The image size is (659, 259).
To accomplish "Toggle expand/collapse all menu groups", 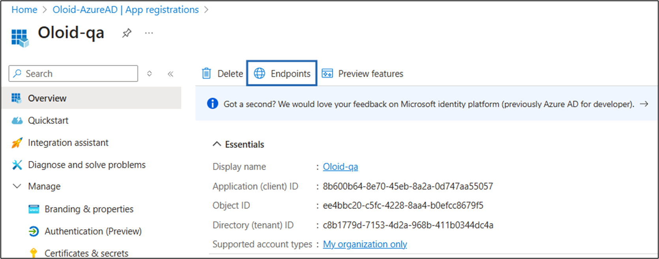I will coord(150,73).
